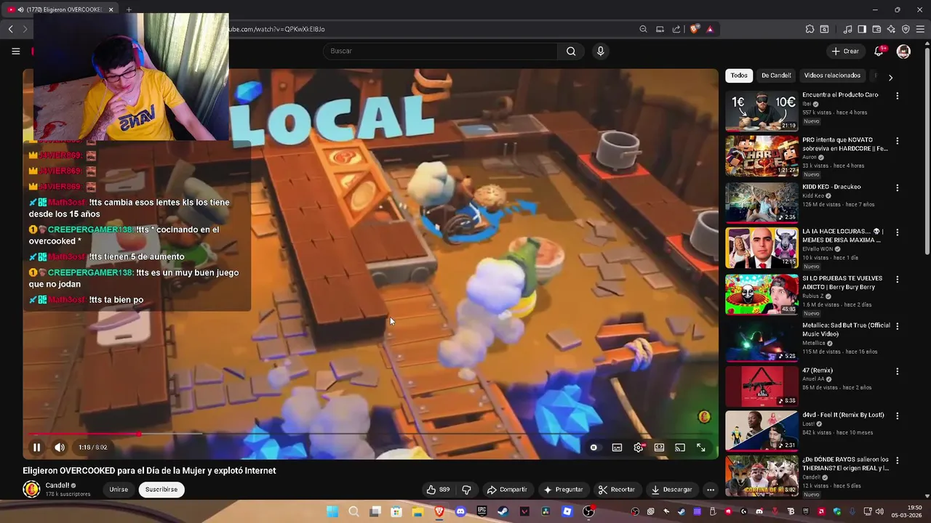Open Metallica: Sad But True thumbnail
Viewport: 931px width, 523px height.
tap(762, 341)
